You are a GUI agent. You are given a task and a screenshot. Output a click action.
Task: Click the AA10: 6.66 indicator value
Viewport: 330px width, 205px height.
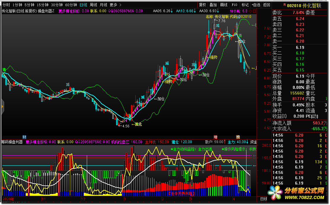tap(186, 11)
